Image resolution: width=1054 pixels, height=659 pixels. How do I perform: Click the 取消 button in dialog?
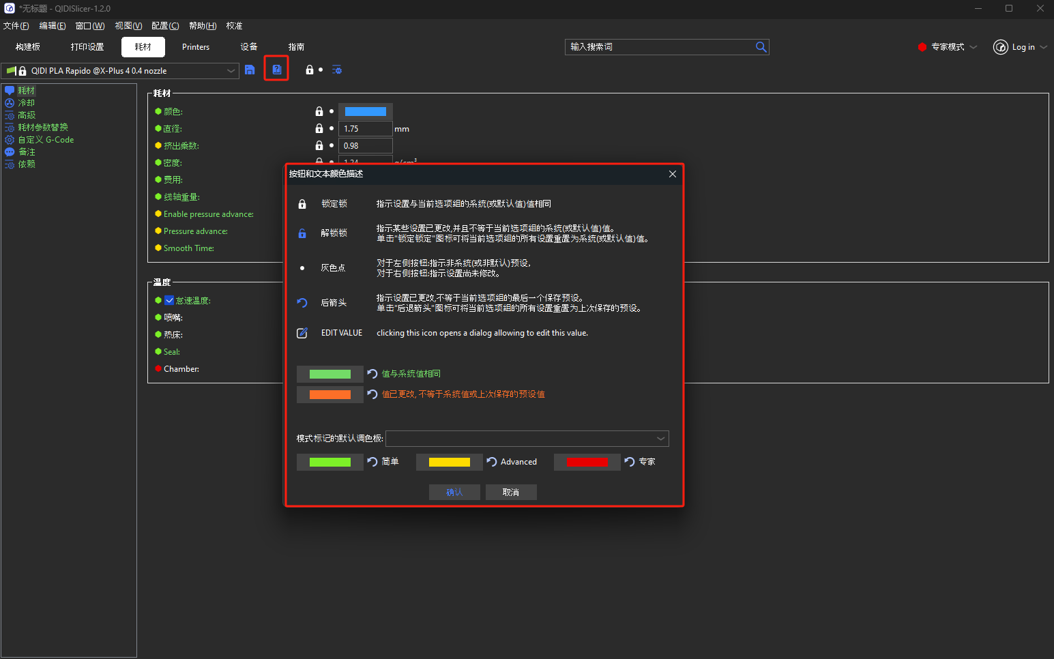[511, 493]
